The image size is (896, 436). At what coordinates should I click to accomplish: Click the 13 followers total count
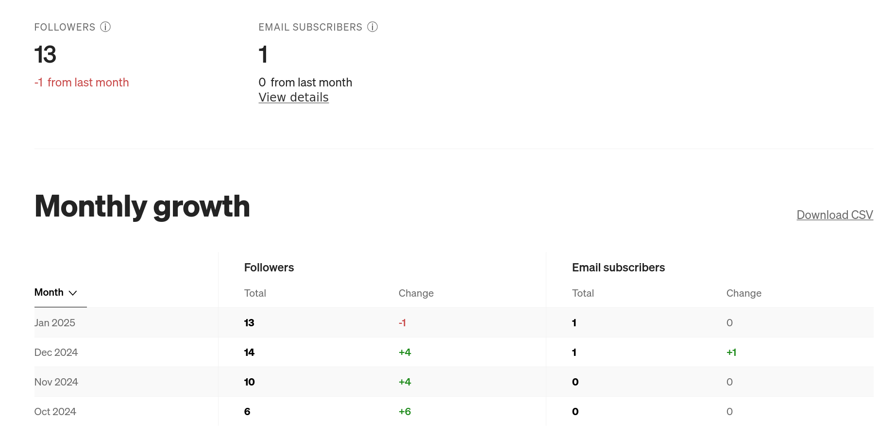point(46,54)
